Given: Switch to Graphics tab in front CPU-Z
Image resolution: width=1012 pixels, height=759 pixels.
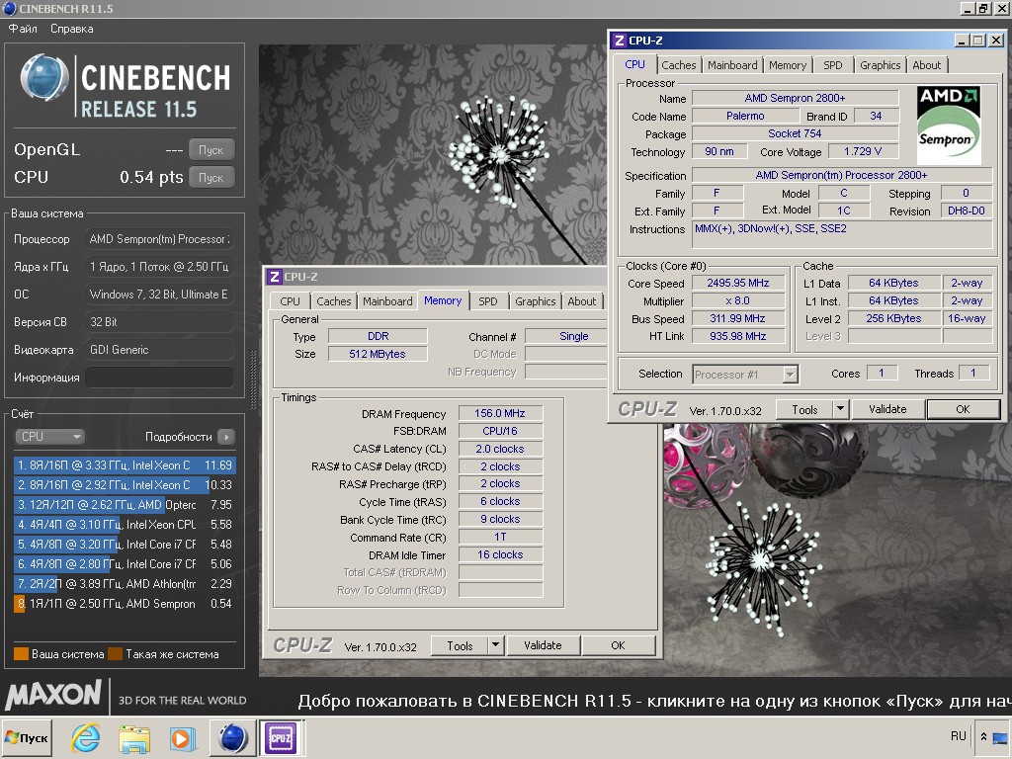Looking at the screenshot, I should (x=880, y=65).
